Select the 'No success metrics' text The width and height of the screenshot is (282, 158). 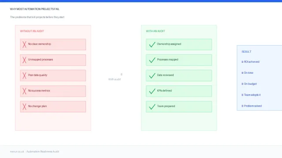coord(39,91)
